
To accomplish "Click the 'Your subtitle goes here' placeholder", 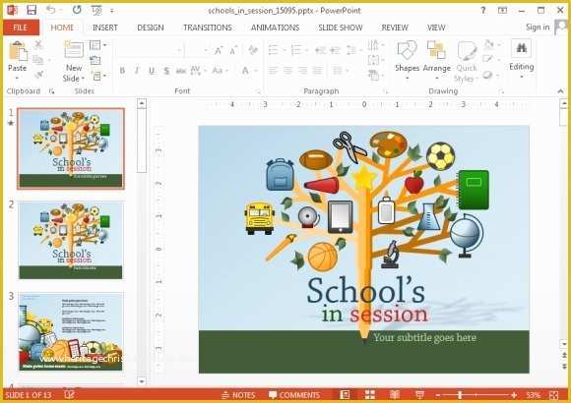I will (x=424, y=337).
